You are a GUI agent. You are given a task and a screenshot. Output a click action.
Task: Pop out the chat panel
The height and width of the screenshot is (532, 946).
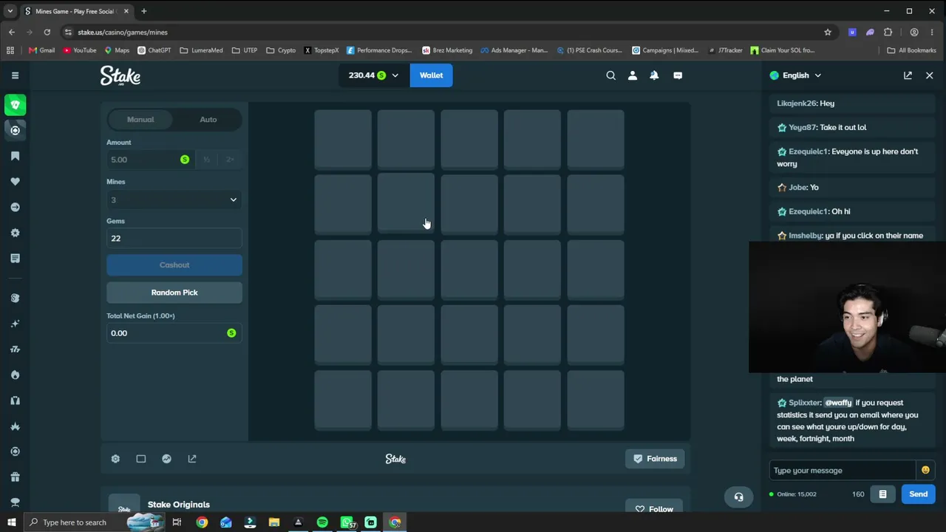coord(908,75)
